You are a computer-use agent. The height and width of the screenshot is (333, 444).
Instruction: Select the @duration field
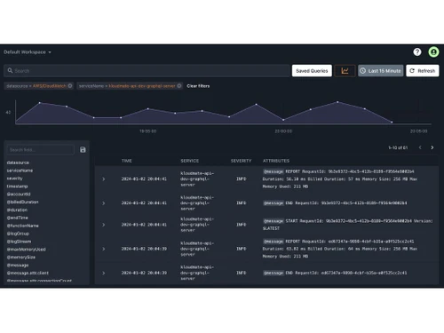pos(17,210)
